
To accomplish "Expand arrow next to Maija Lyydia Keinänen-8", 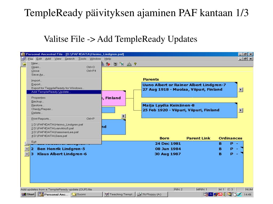I will pos(241,110).
